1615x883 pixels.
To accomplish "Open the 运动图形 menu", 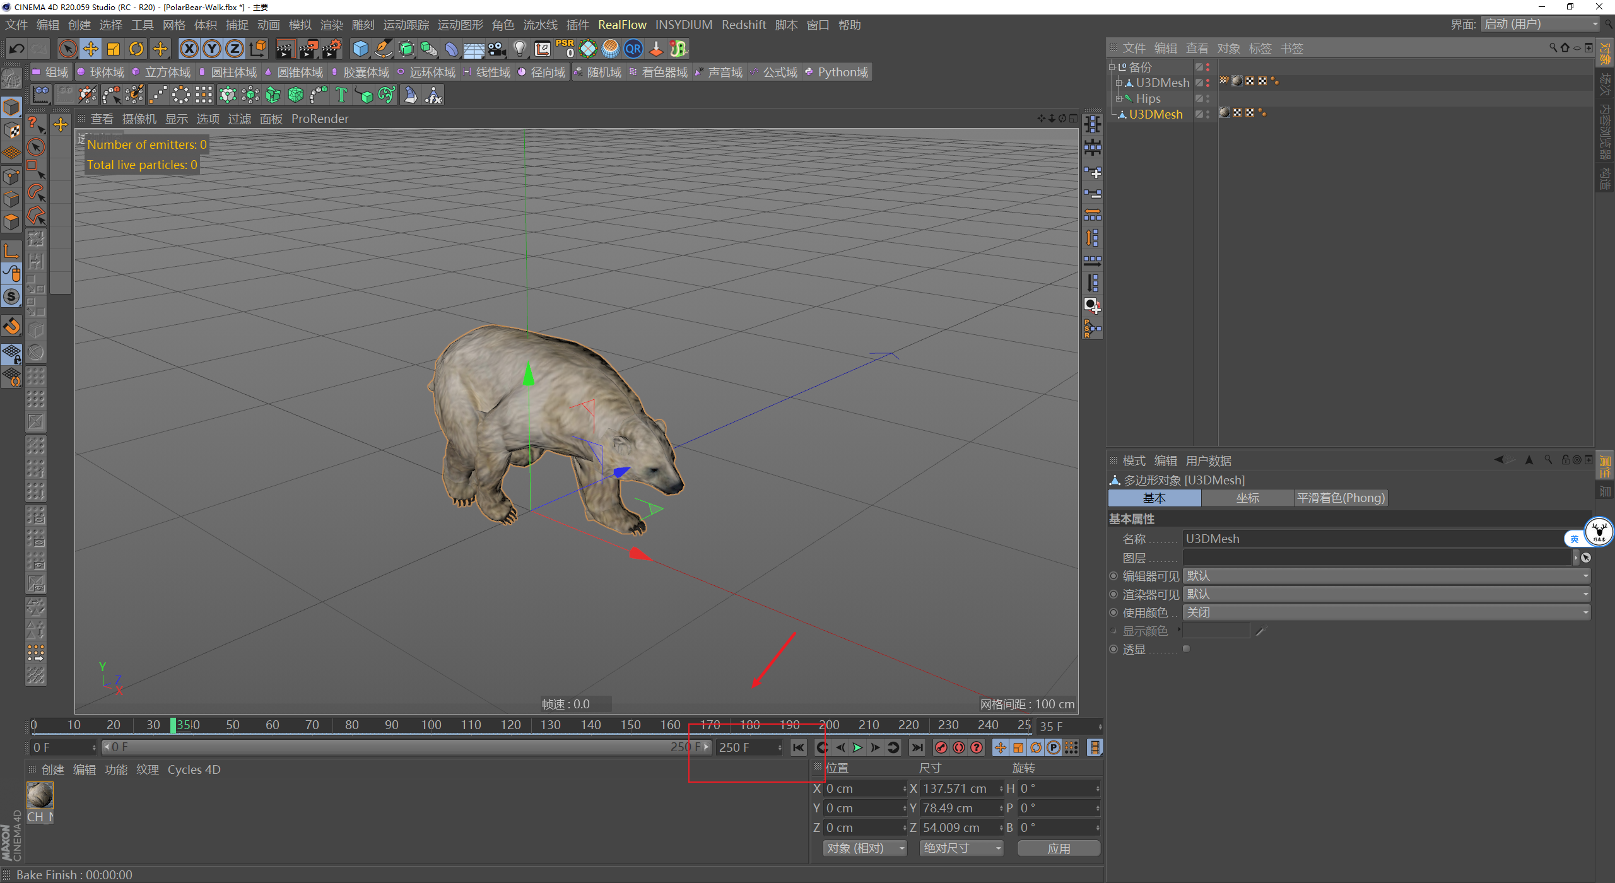I will tap(460, 25).
